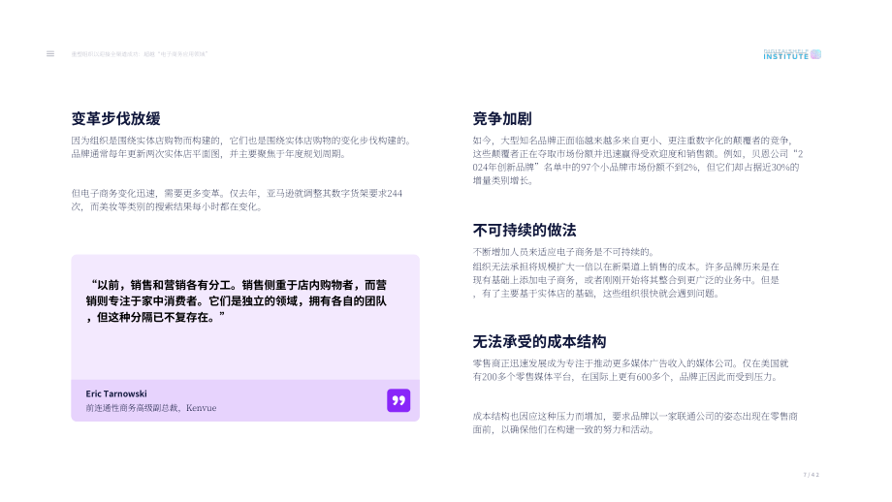Click the name Eric Tarnowski
892x502 pixels.
pos(116,393)
